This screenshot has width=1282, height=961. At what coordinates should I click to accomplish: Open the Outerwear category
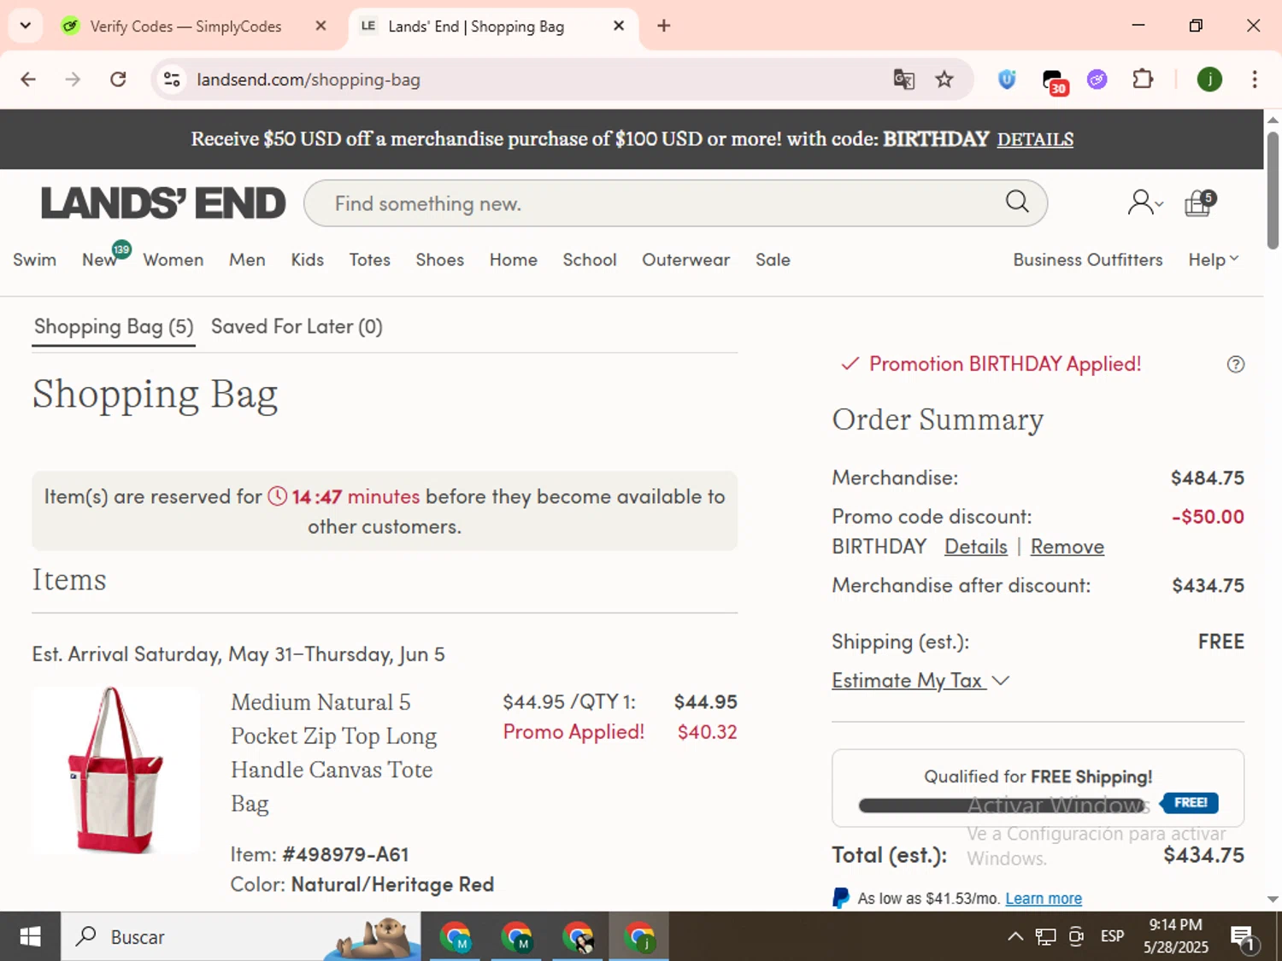(x=685, y=260)
